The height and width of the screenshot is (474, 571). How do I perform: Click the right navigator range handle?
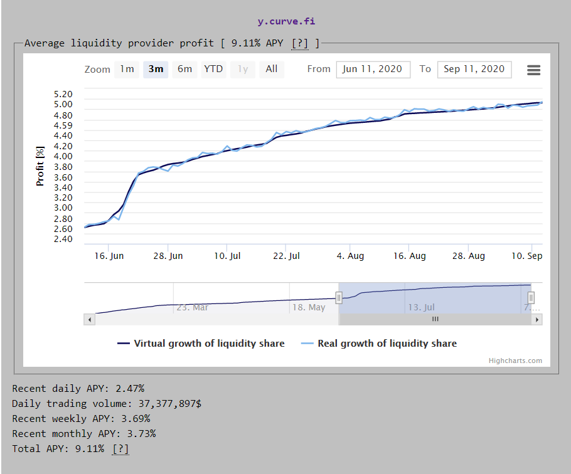click(x=531, y=298)
